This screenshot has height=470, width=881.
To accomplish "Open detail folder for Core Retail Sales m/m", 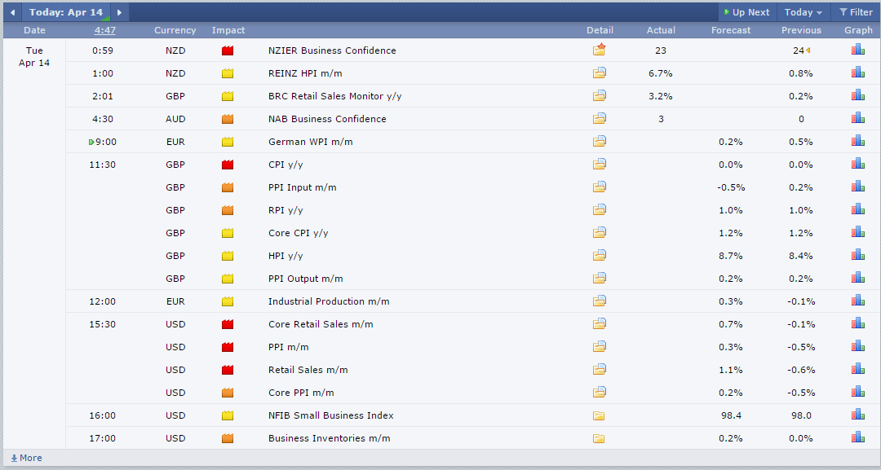I will click(x=599, y=324).
